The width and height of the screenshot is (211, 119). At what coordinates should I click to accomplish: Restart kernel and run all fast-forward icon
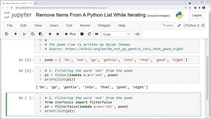[x=97, y=34]
